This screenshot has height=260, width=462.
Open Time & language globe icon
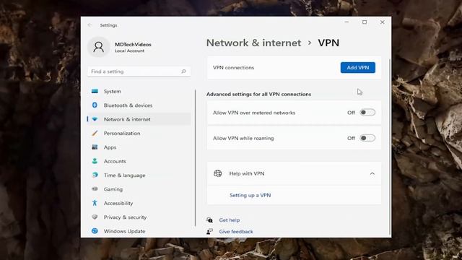click(x=95, y=175)
